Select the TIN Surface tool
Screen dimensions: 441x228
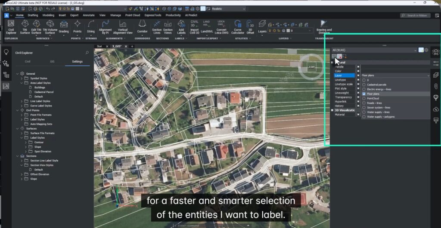click(x=25, y=27)
